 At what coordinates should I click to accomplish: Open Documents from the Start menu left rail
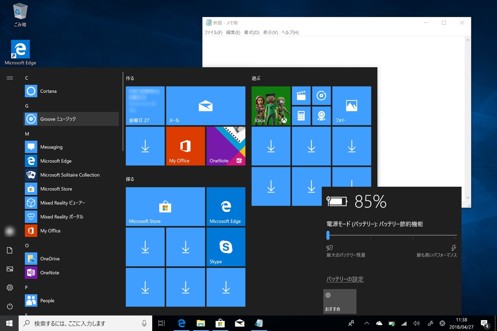10,250
